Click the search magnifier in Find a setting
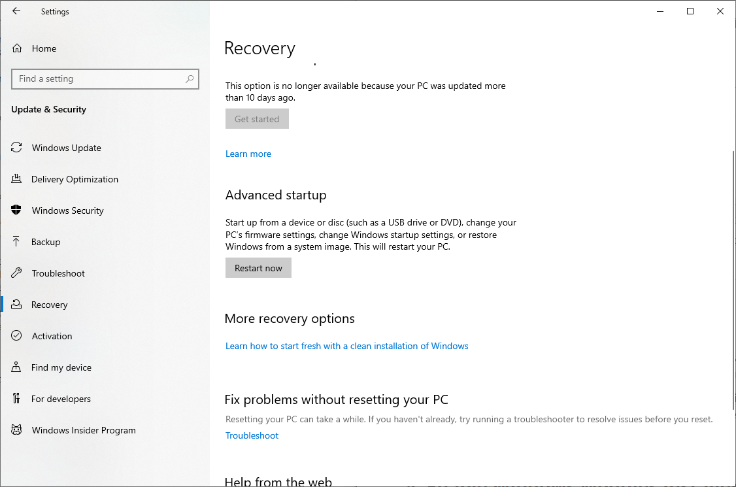The image size is (736, 487). (190, 78)
